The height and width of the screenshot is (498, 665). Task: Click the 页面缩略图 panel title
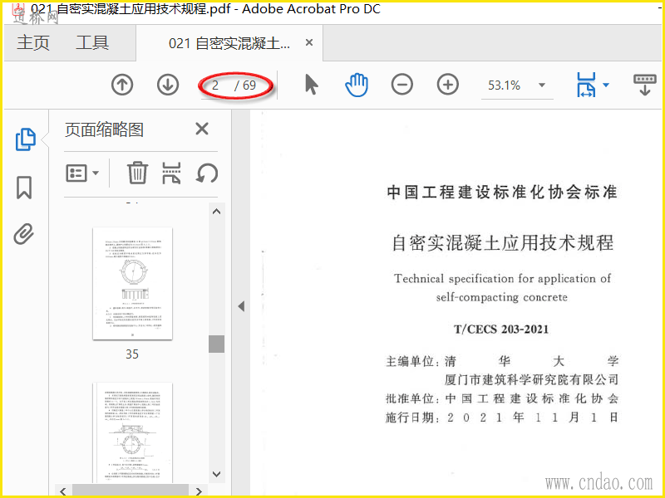pyautogui.click(x=104, y=129)
